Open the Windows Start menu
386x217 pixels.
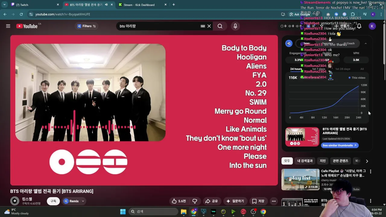pyautogui.click(x=123, y=212)
